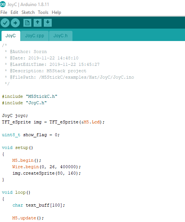
Task: Click the 'M5.update();' line
Action: (28, 218)
